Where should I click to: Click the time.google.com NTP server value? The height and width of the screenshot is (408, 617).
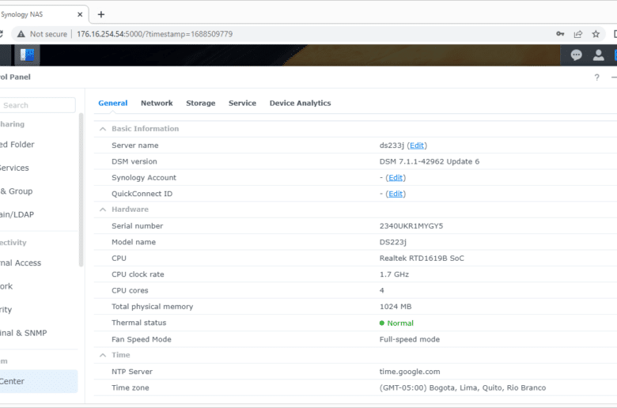click(x=410, y=372)
